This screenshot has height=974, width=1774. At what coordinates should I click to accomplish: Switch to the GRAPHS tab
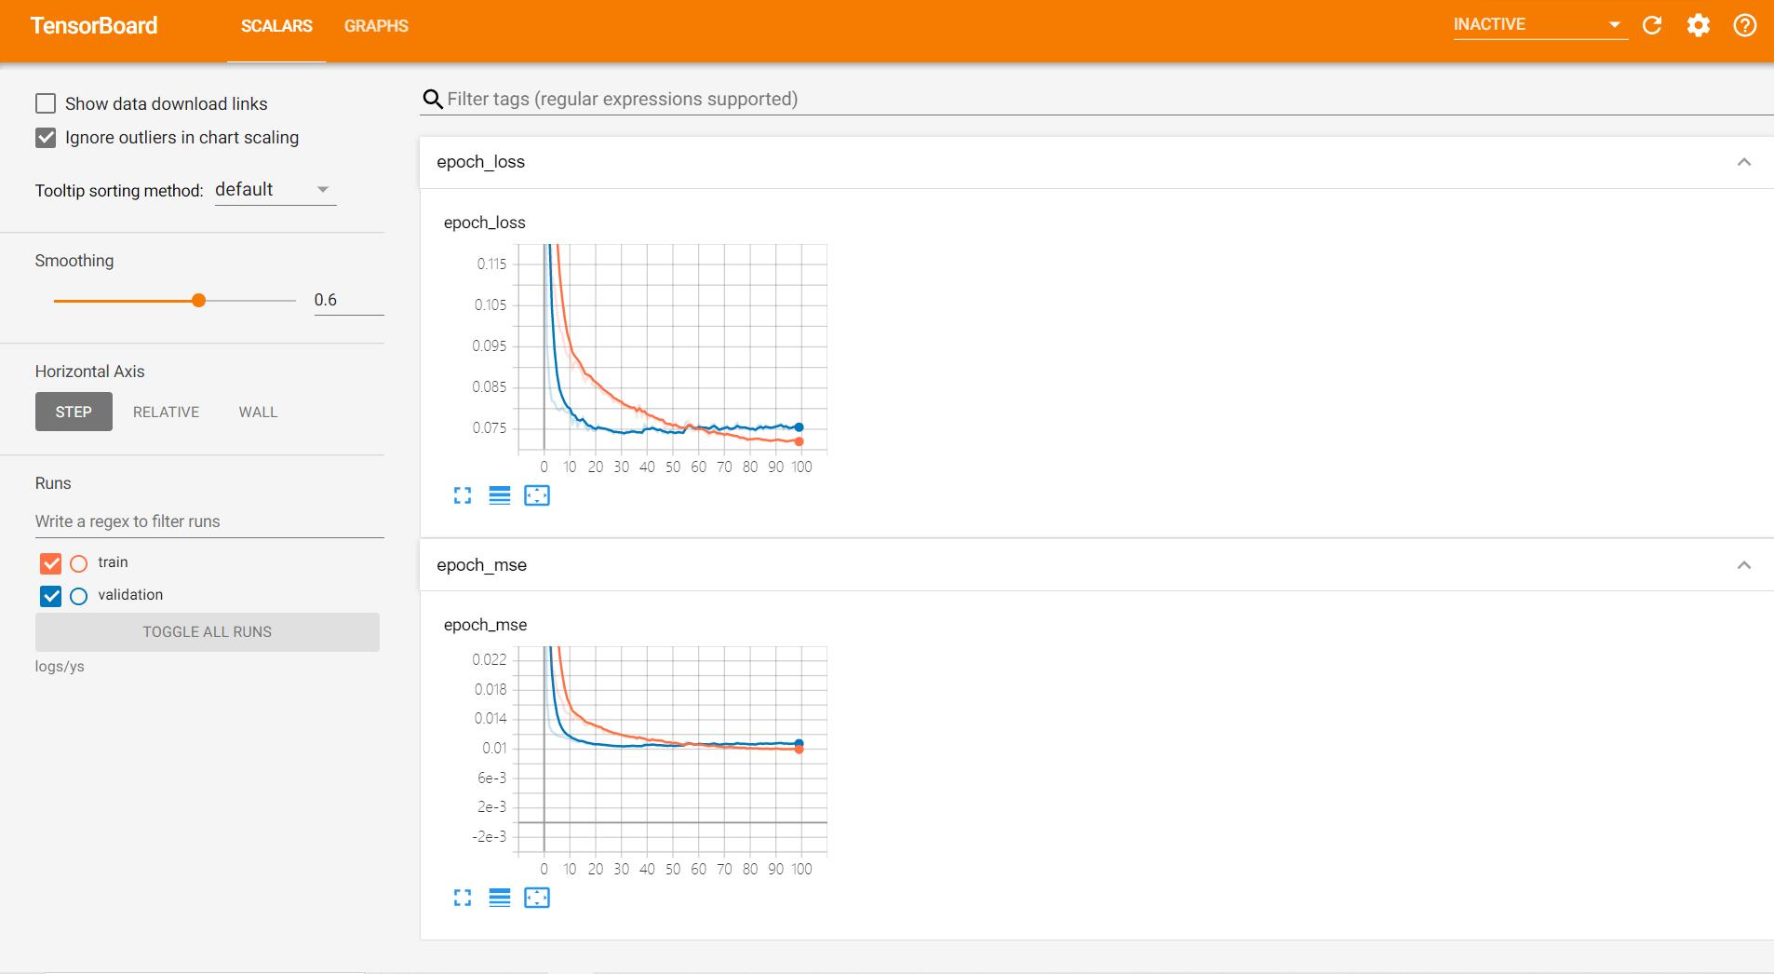click(x=376, y=26)
